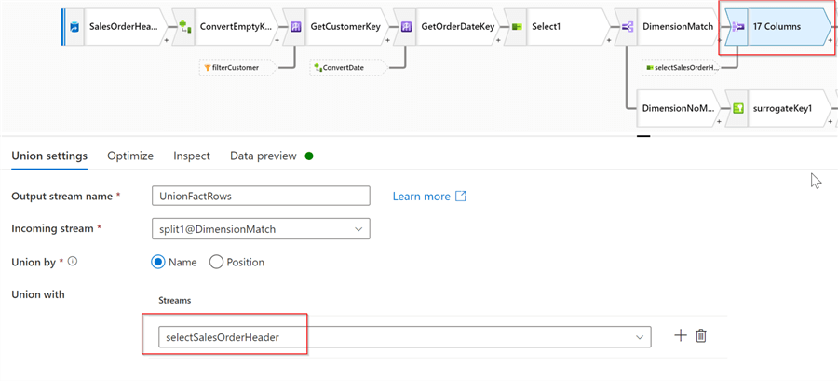
Task: Click the surrogateKey1 node icon
Action: click(738, 108)
